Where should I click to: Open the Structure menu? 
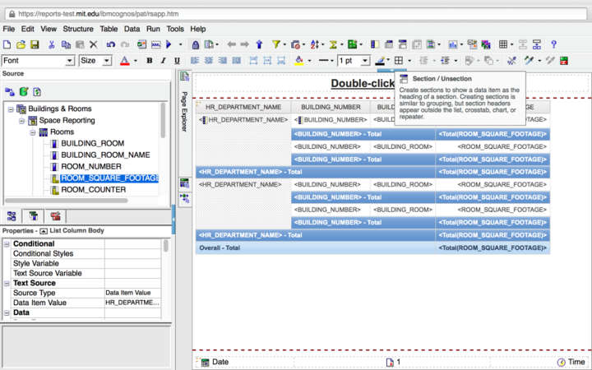point(79,29)
